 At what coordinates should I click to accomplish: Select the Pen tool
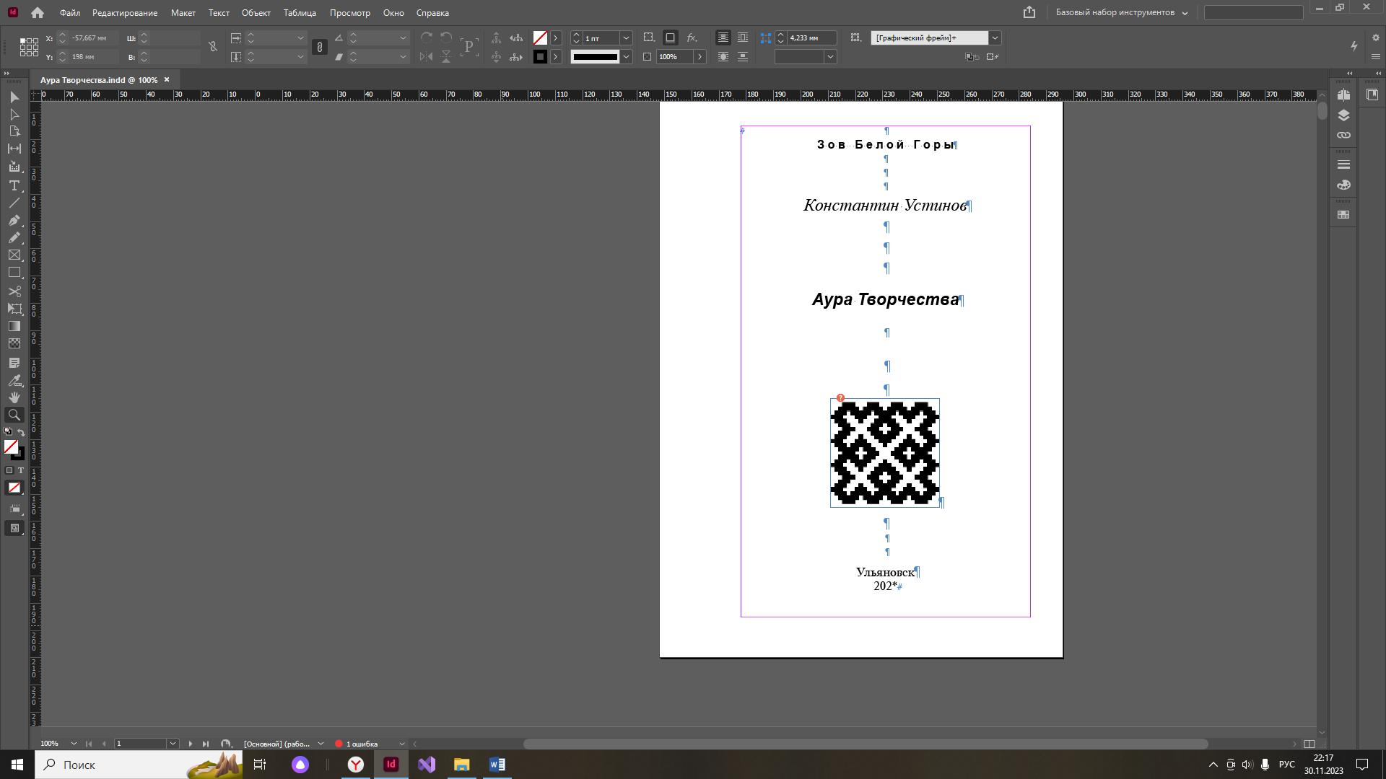[14, 220]
